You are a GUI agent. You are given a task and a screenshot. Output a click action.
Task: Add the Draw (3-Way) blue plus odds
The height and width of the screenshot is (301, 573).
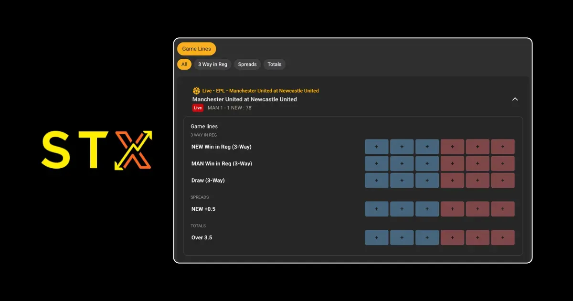tap(377, 180)
